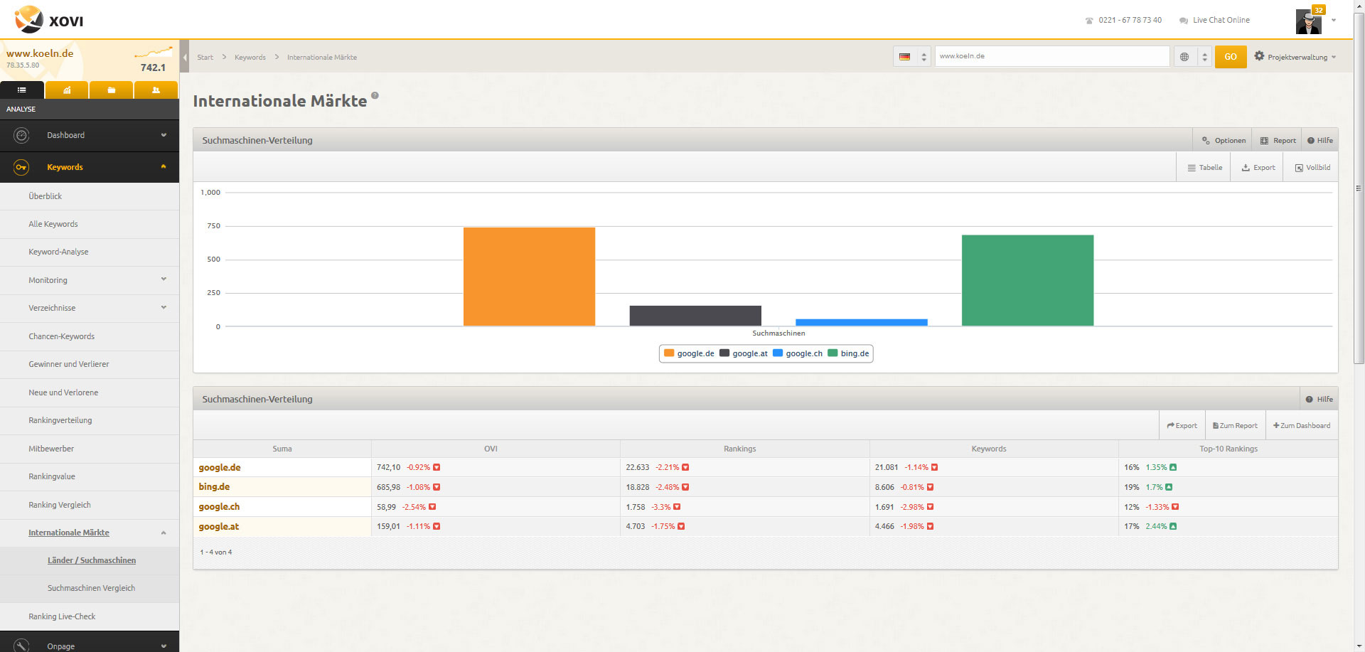Image resolution: width=1365 pixels, height=652 pixels.
Task: Click the user avatar in header
Action: click(x=1308, y=21)
